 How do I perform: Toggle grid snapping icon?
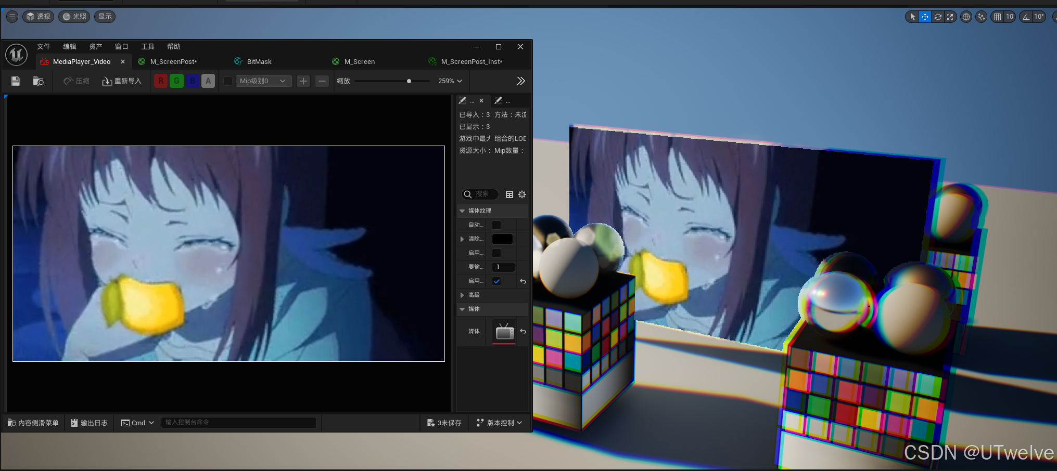[x=997, y=17]
